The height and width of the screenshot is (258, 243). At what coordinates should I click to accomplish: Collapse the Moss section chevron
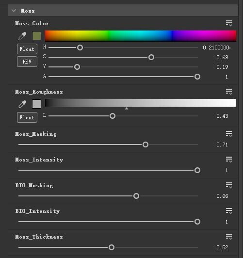coord(14,11)
